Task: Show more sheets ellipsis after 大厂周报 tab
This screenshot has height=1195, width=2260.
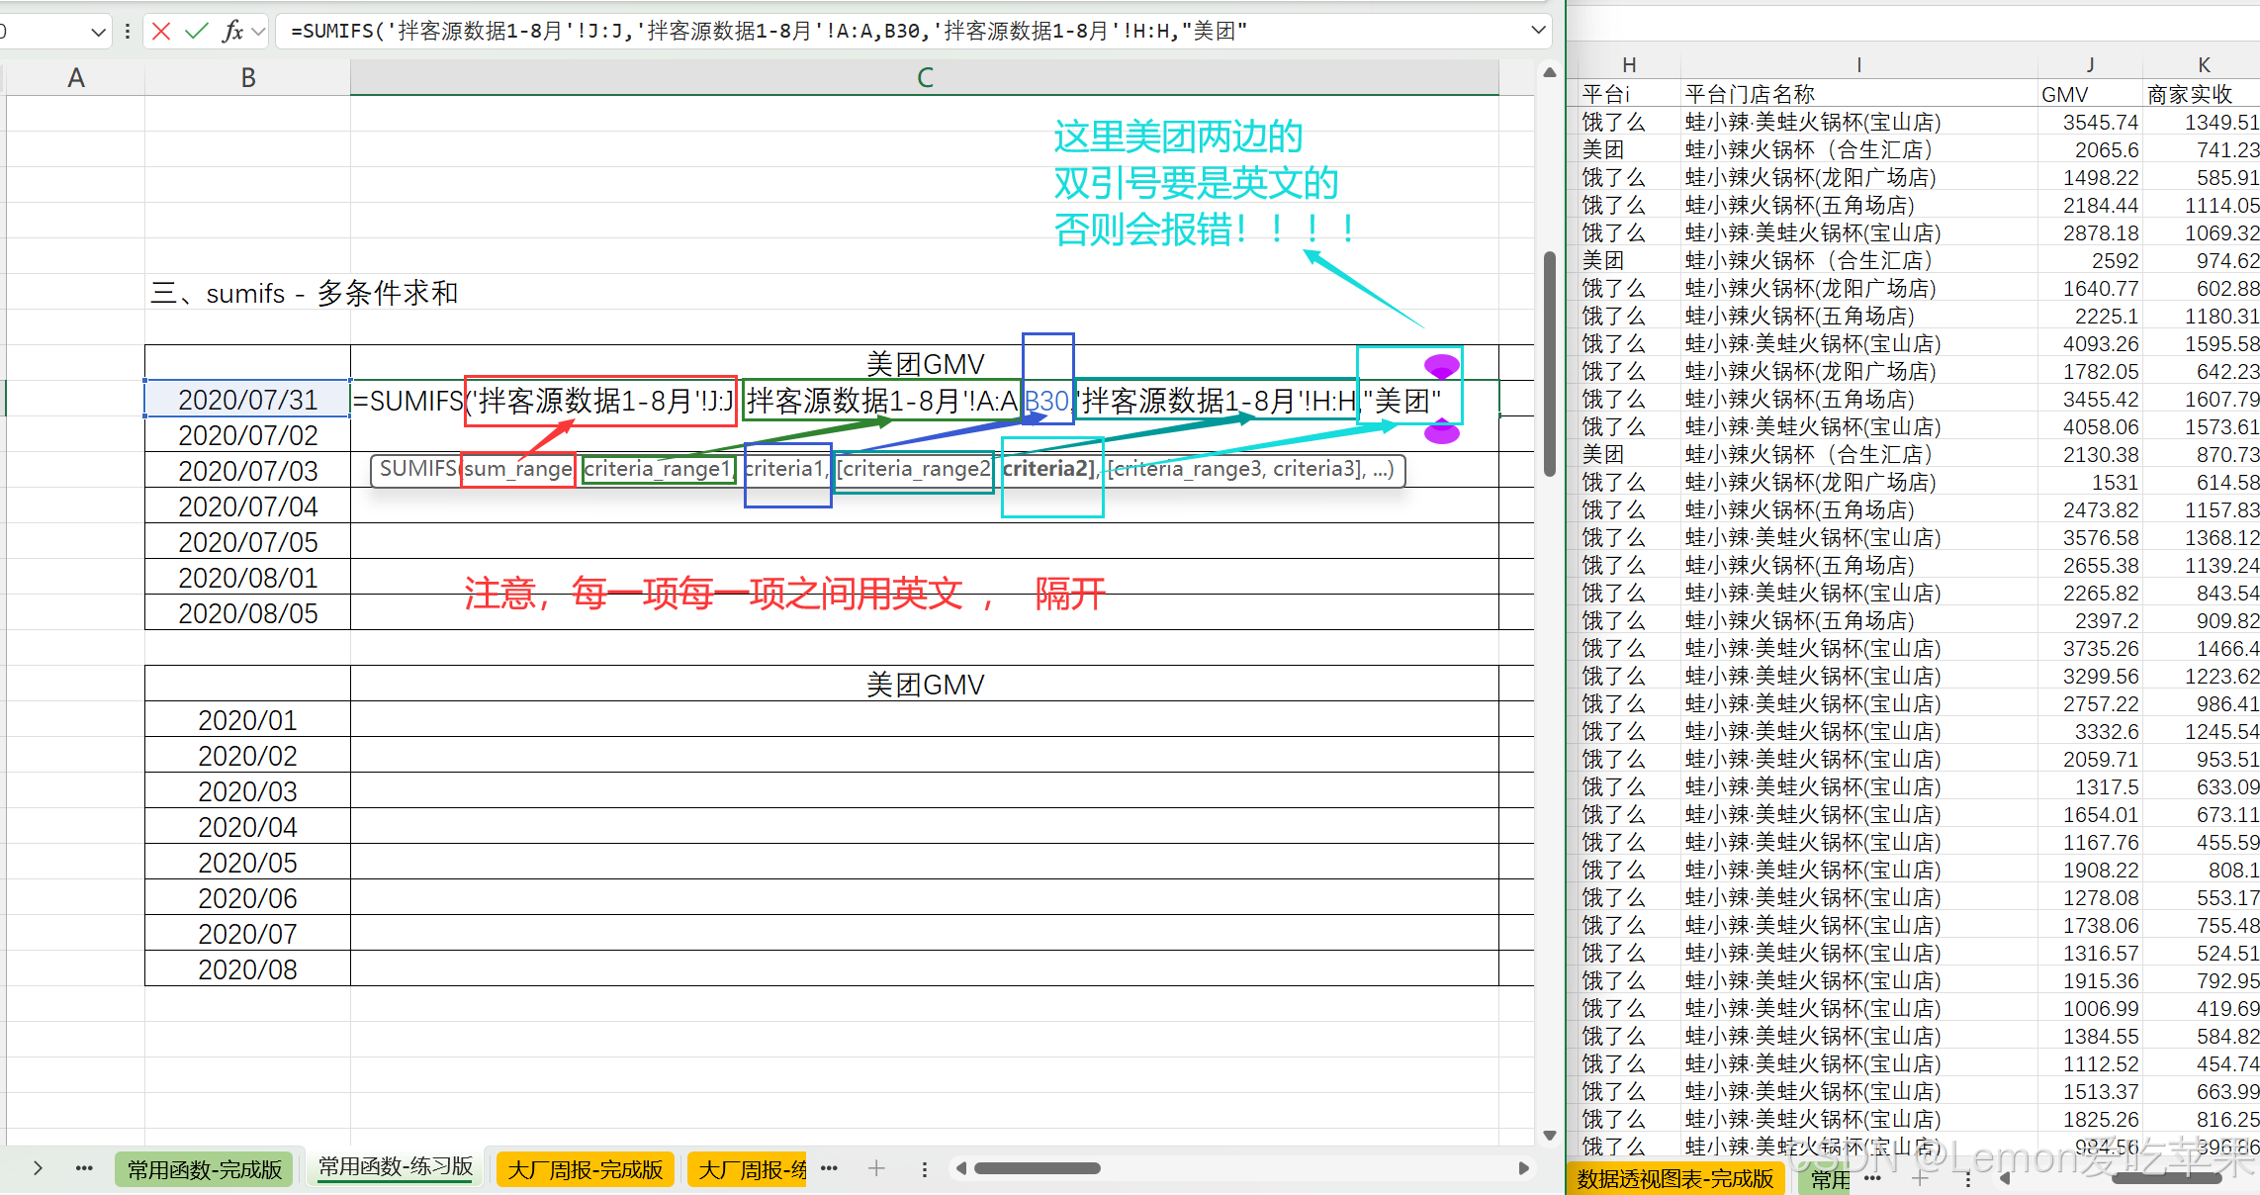Action: point(829,1168)
